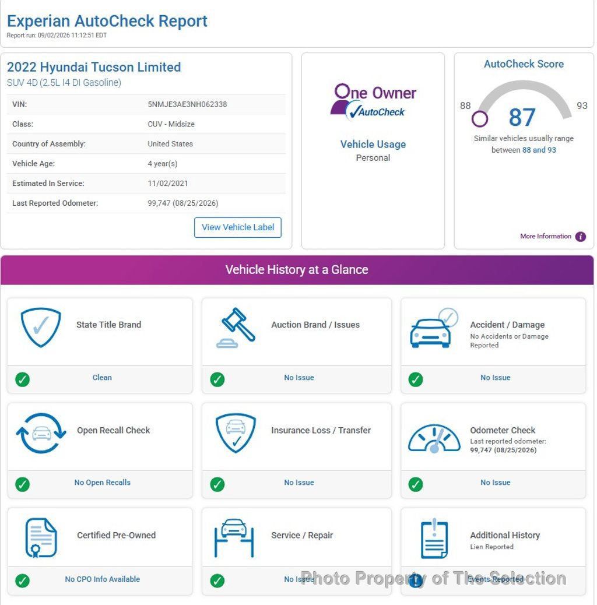The height and width of the screenshot is (605, 597).
Task: Click the 2022 Hyundai Tucson Limited title
Action: [x=94, y=67]
